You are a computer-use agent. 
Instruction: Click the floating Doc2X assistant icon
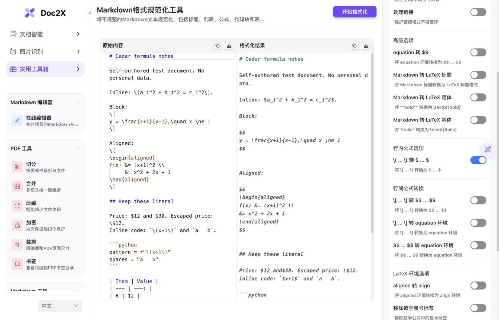point(488,149)
